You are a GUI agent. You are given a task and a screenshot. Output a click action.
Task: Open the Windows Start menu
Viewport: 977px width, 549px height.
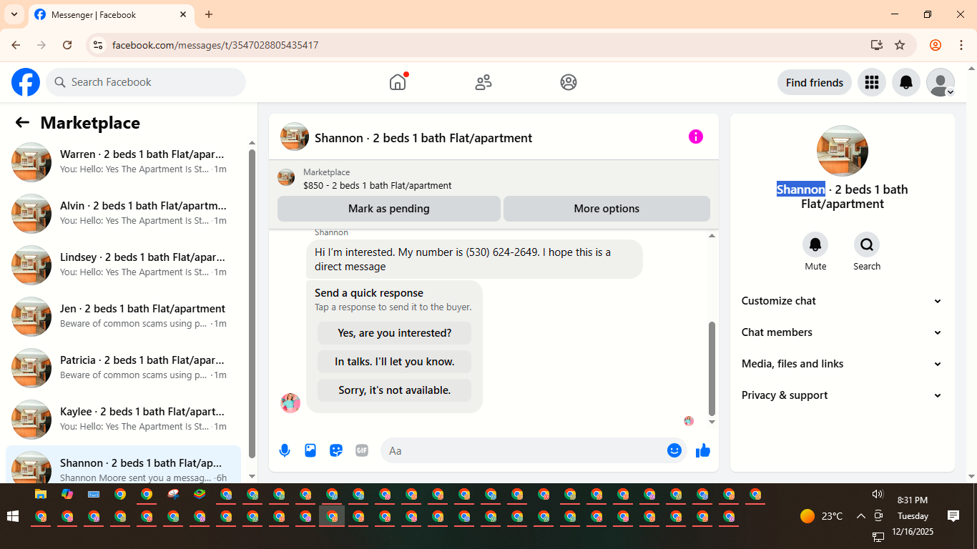12,516
